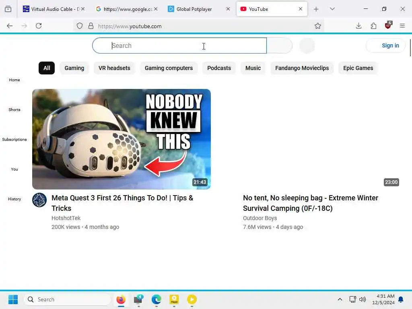Click the yellow Player taskbar icon
The image size is (412, 309).
tap(174, 299)
